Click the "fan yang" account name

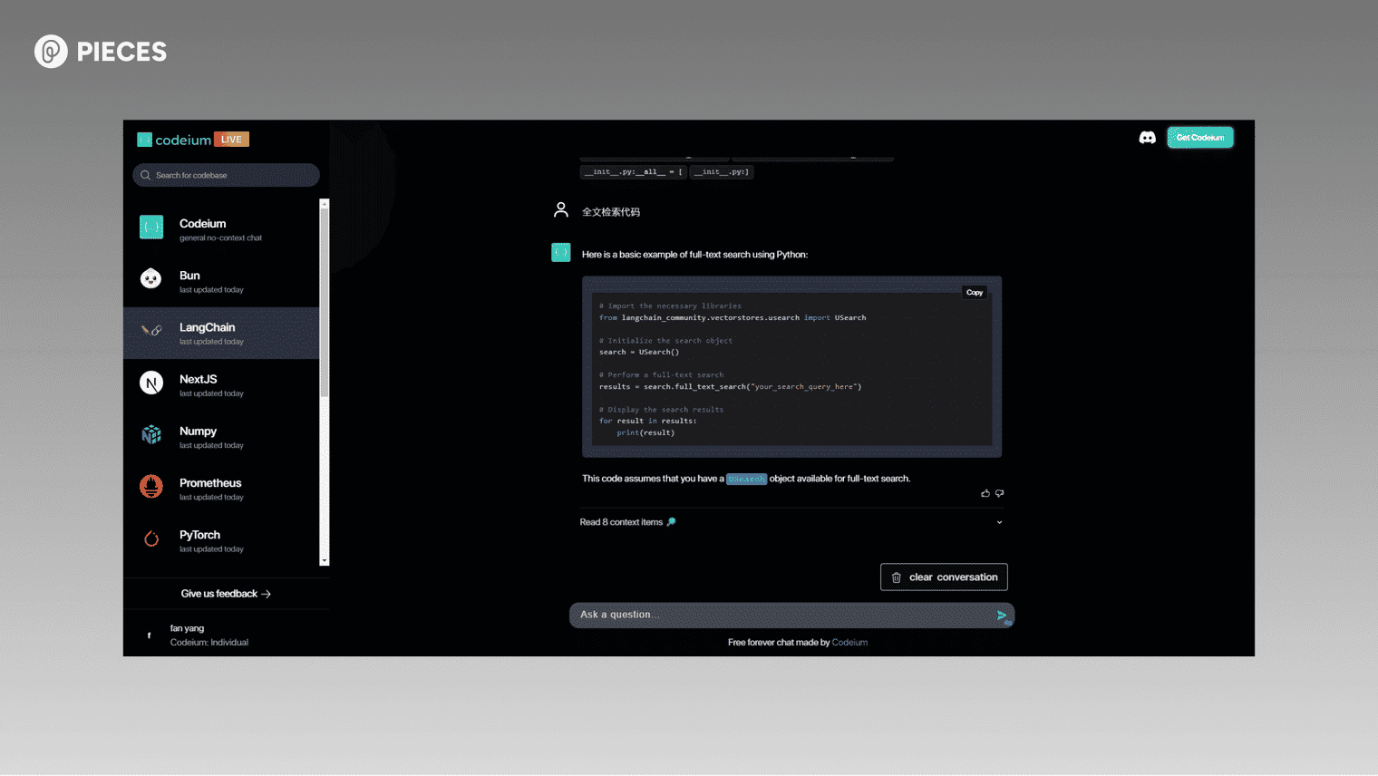coord(187,628)
